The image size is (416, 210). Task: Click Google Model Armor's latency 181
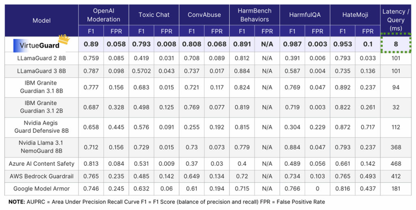pyautogui.click(x=396, y=189)
